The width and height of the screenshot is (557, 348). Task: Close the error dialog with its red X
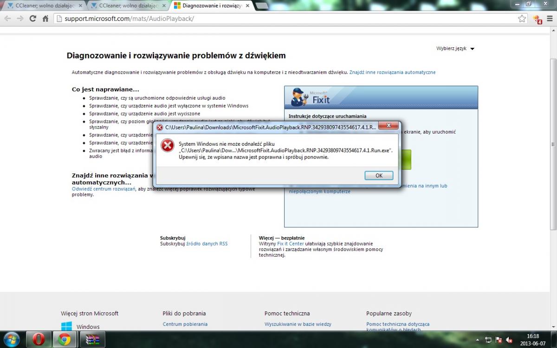(389, 126)
